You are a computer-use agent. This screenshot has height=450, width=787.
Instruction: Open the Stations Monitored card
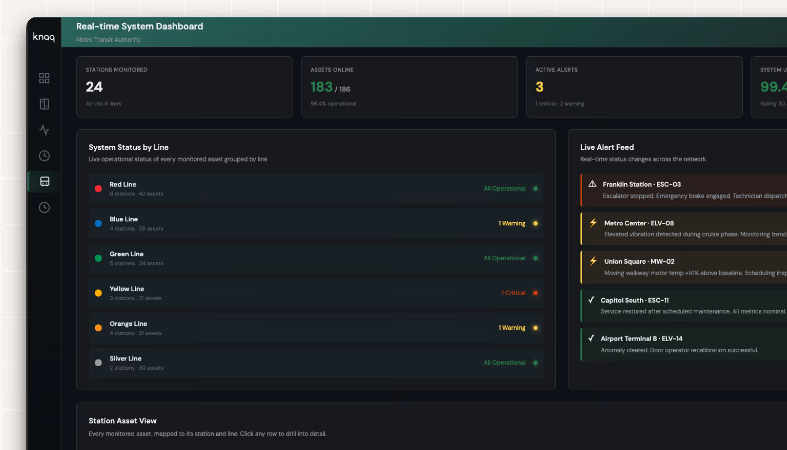tap(184, 87)
